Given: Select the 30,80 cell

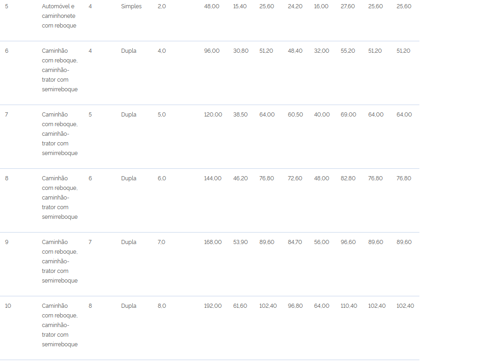Looking at the screenshot, I should pyautogui.click(x=241, y=51).
